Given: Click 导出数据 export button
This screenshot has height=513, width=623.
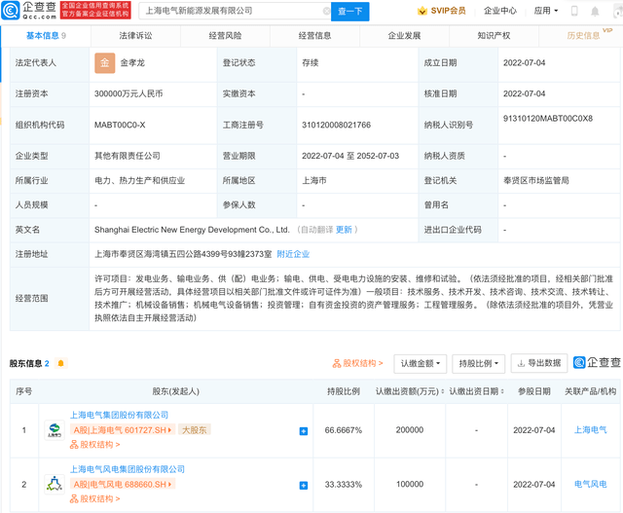Looking at the screenshot, I should tap(539, 363).
